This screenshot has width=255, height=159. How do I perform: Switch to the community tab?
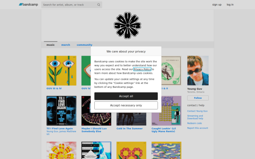tap(85, 45)
